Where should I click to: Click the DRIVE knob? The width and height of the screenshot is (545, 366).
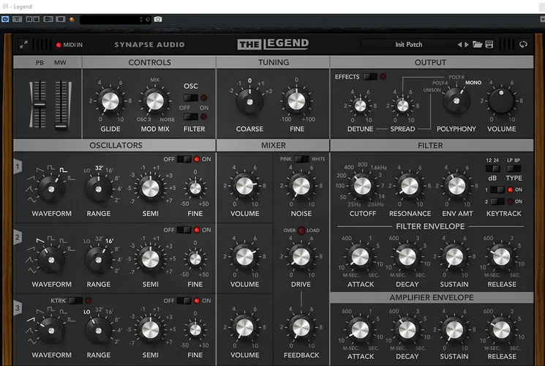pyautogui.click(x=301, y=257)
